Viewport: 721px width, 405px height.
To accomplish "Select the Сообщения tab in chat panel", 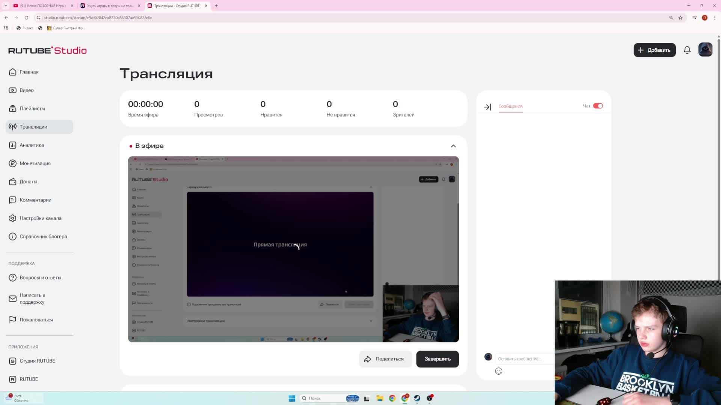I will click(510, 106).
